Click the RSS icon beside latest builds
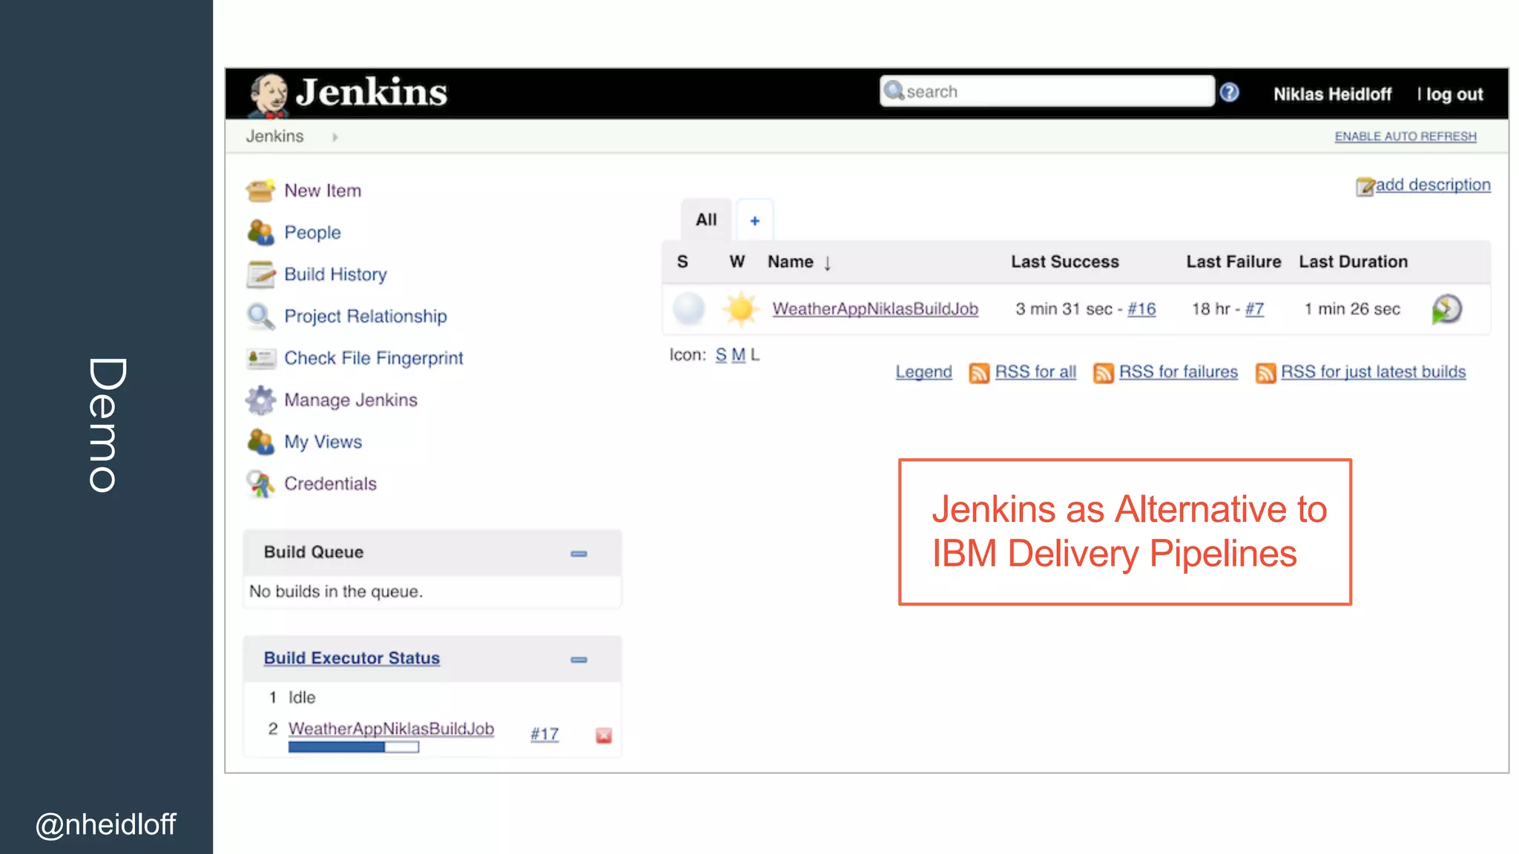 1265,373
